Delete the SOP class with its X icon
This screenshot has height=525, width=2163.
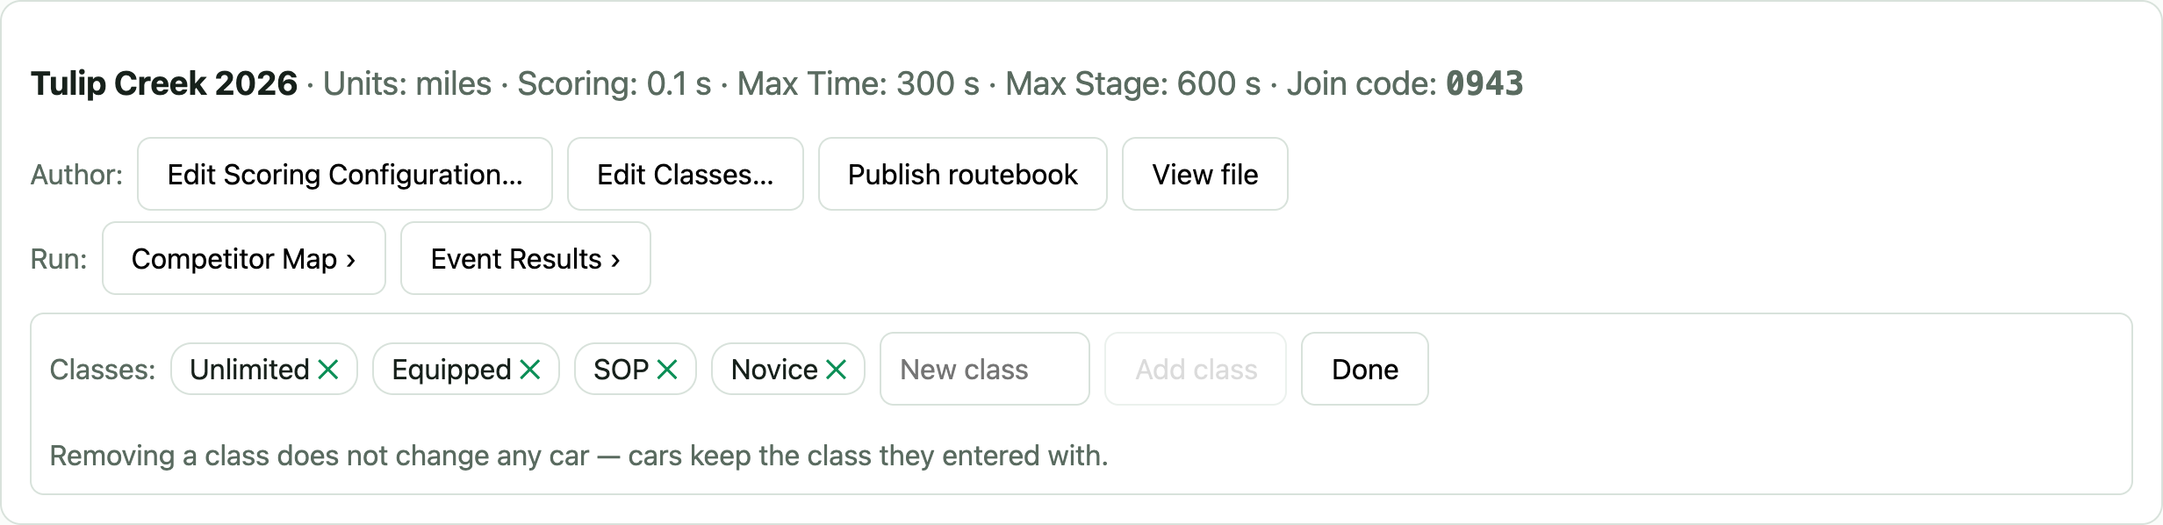(x=667, y=370)
